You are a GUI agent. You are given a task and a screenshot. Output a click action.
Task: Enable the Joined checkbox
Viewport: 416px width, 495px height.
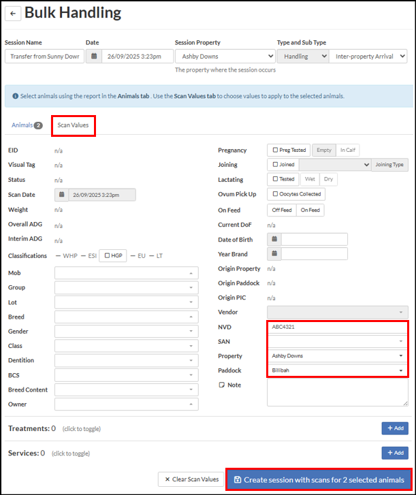point(274,164)
